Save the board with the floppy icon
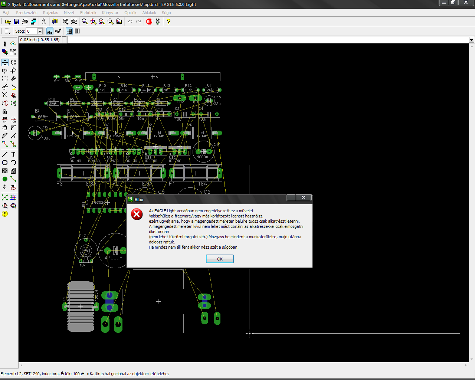This screenshot has height=380, width=475. (16, 22)
